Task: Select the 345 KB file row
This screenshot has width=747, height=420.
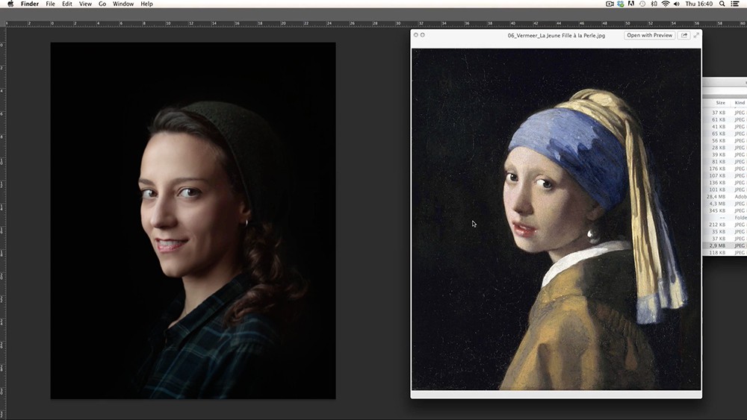Action: pyautogui.click(x=725, y=210)
